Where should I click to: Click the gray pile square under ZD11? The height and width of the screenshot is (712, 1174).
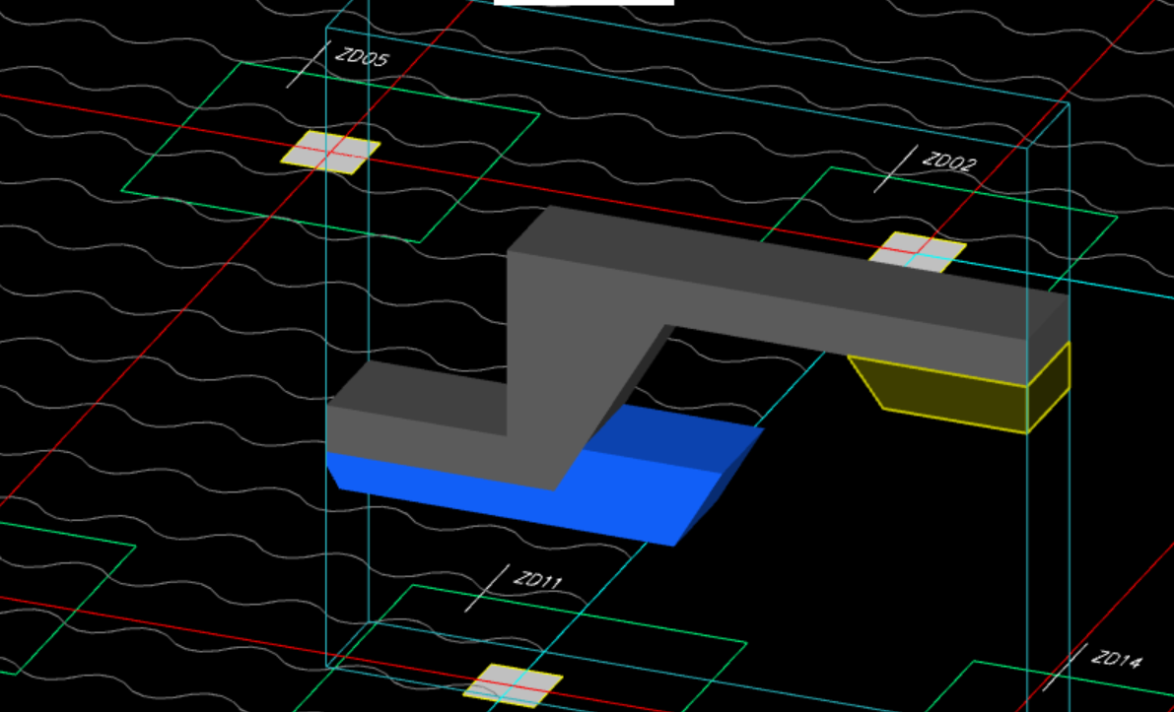point(513,685)
